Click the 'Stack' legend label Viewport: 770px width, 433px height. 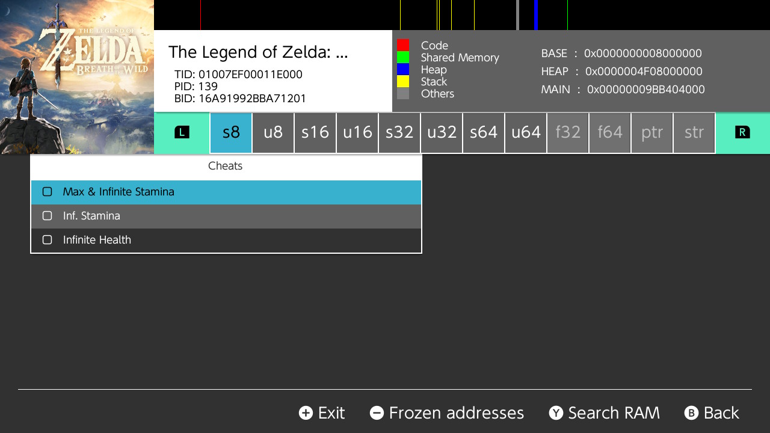[434, 82]
